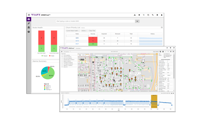Viewport: 204px width, 128px height.
Task: Click the list icon beside Downstream dropdown
Action: click(x=62, y=52)
